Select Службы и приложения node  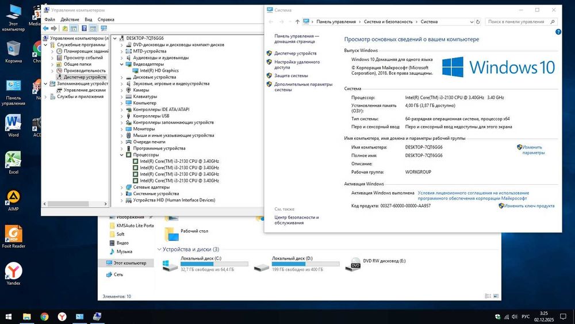[80, 97]
